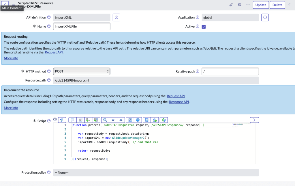Image resolution: width=295 pixels, height=186 pixels.
Task: Open the Request API link in Request routing
Action: [x=54, y=53]
